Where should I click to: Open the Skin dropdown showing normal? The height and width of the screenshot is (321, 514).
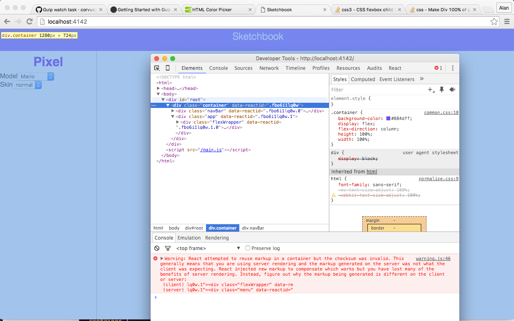tap(27, 85)
